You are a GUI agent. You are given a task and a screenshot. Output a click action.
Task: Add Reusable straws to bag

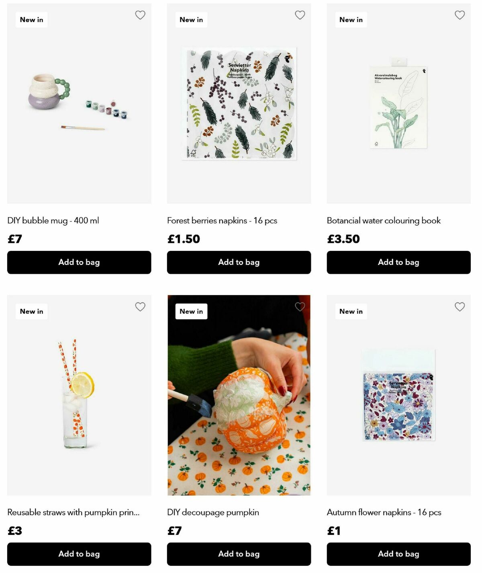click(x=79, y=554)
